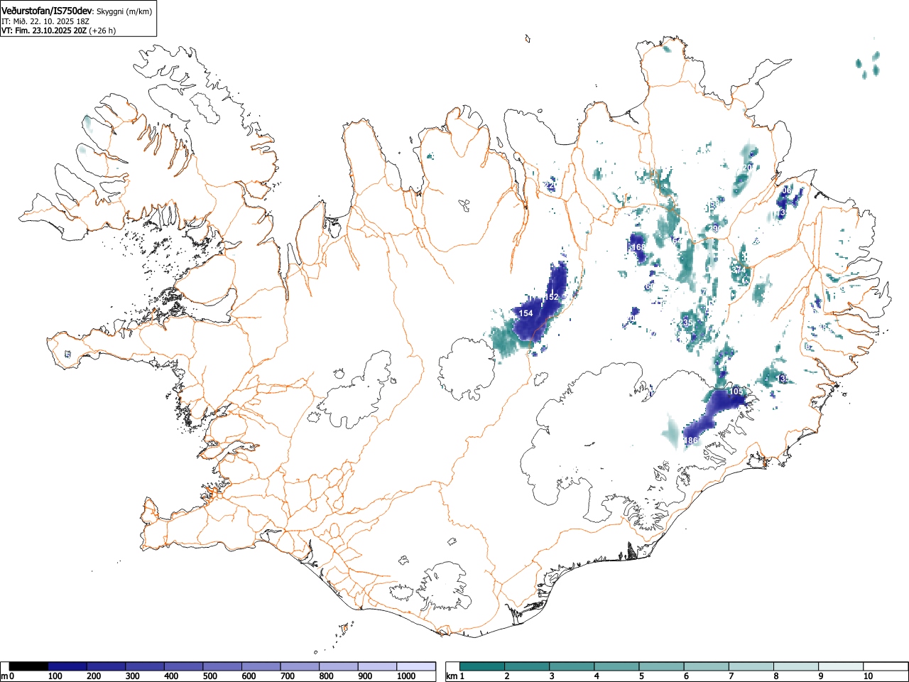The image size is (909, 682).
Task: Click the 22 visibility value on map
Action: pyautogui.click(x=550, y=186)
